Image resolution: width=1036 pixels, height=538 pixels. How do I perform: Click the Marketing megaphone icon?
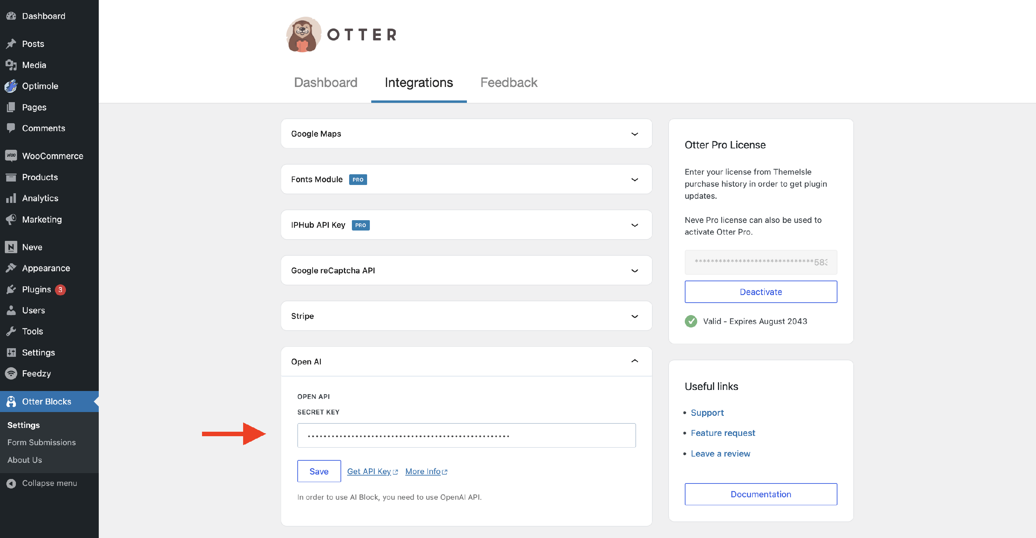11,219
